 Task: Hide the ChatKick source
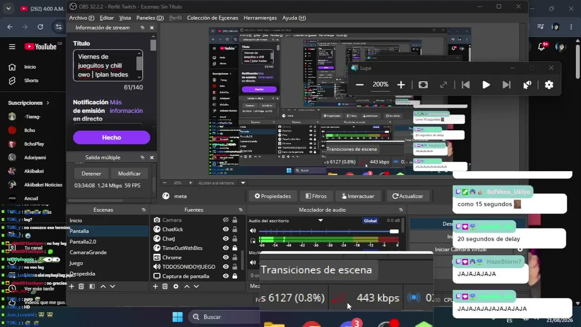[225, 229]
